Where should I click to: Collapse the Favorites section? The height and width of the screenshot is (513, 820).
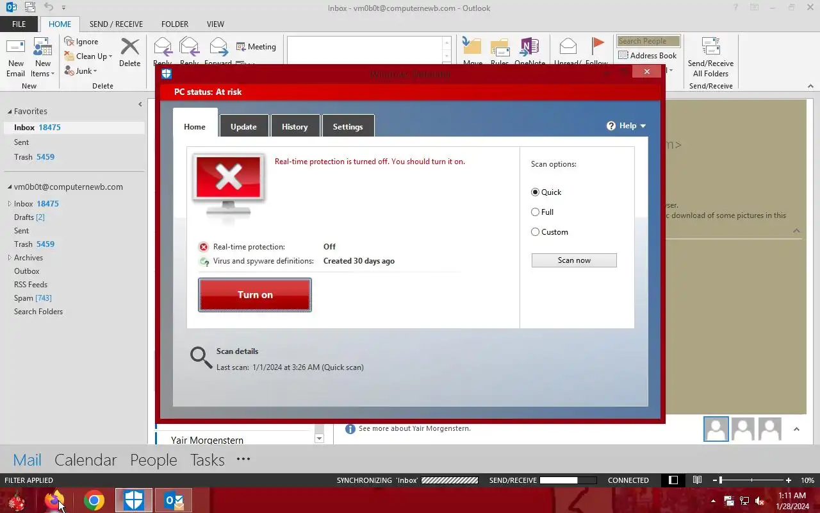[x=9, y=112]
